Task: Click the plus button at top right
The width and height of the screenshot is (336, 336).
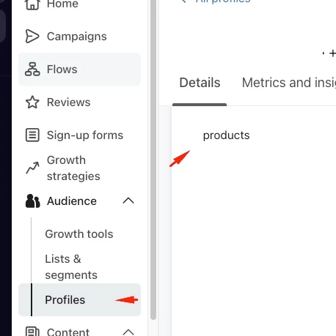Action: tap(332, 53)
